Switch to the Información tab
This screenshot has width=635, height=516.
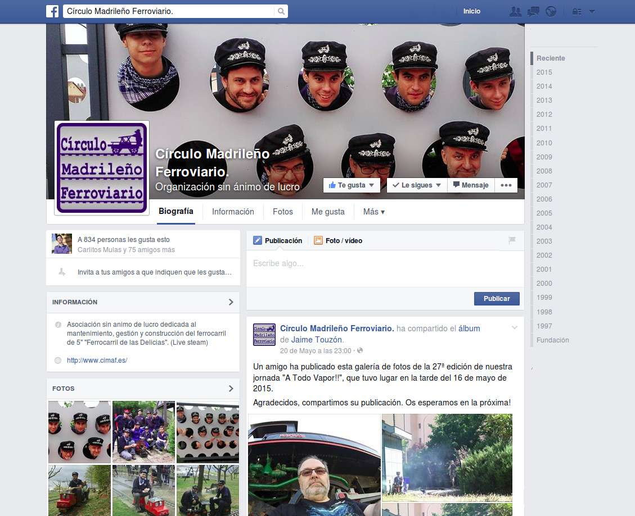(233, 212)
